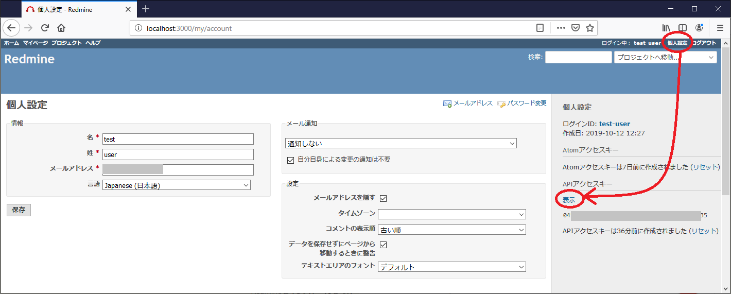Open ホーム in top menu
Screen dimensions: 731x294
[x=12, y=43]
